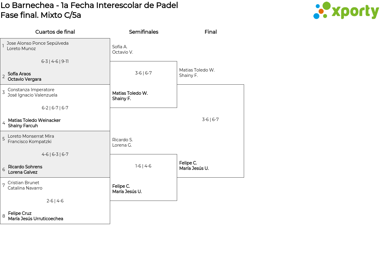The height and width of the screenshot is (273, 381).
Task: Open Felipe Cruz and María Jesús Urruticoechea team
Action: pos(35,216)
